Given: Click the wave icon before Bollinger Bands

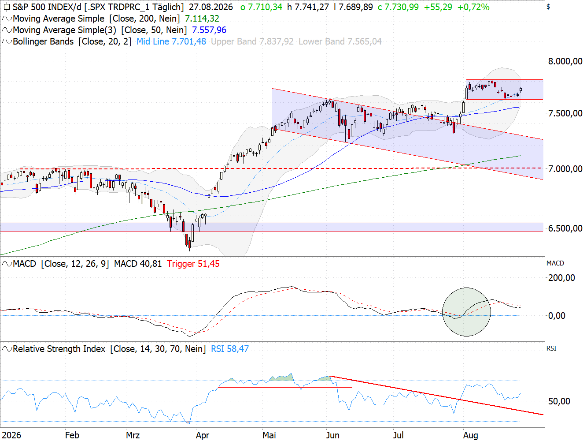Looking at the screenshot, I should [7, 41].
